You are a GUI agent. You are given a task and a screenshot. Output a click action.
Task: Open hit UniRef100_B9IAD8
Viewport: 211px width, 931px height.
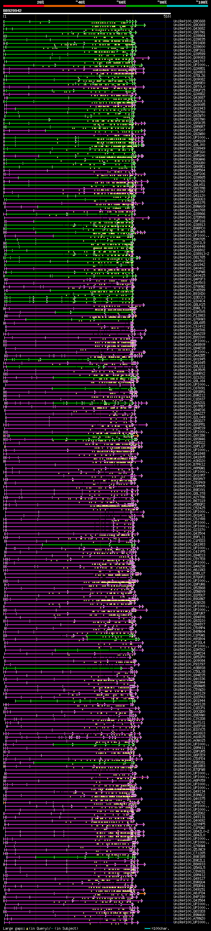tap(189, 43)
